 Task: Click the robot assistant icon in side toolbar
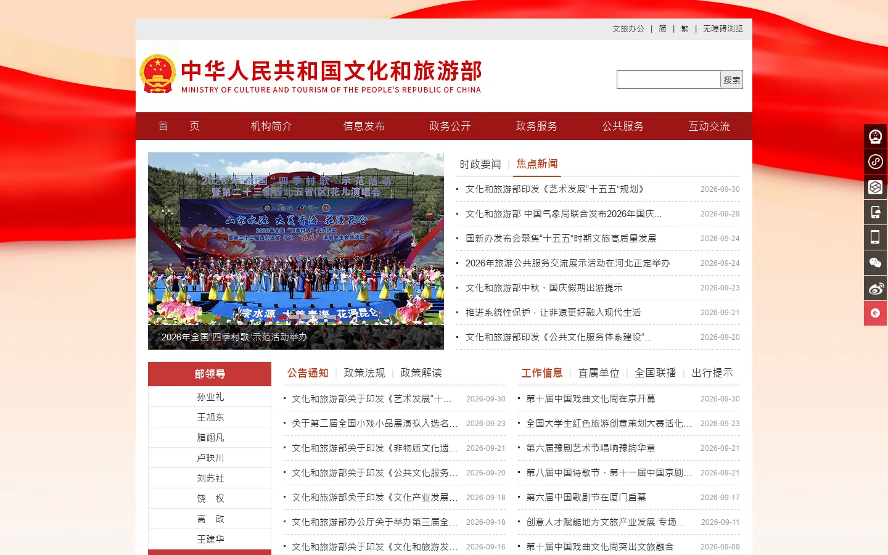tap(875, 136)
